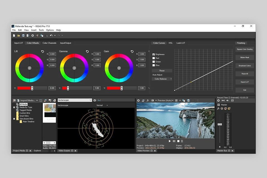Switch to the HSL tab

170,43
